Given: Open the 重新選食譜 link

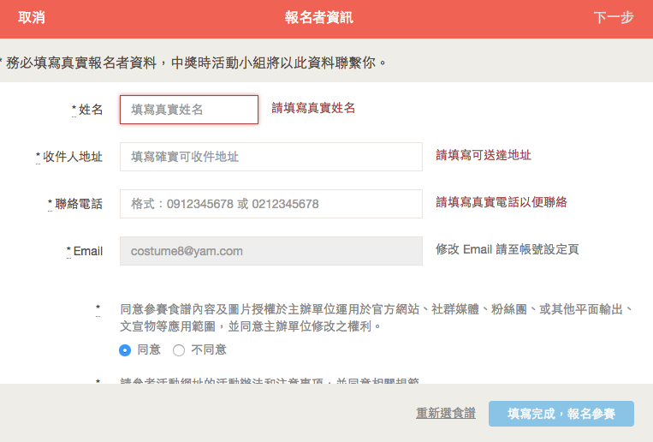Looking at the screenshot, I should [445, 414].
